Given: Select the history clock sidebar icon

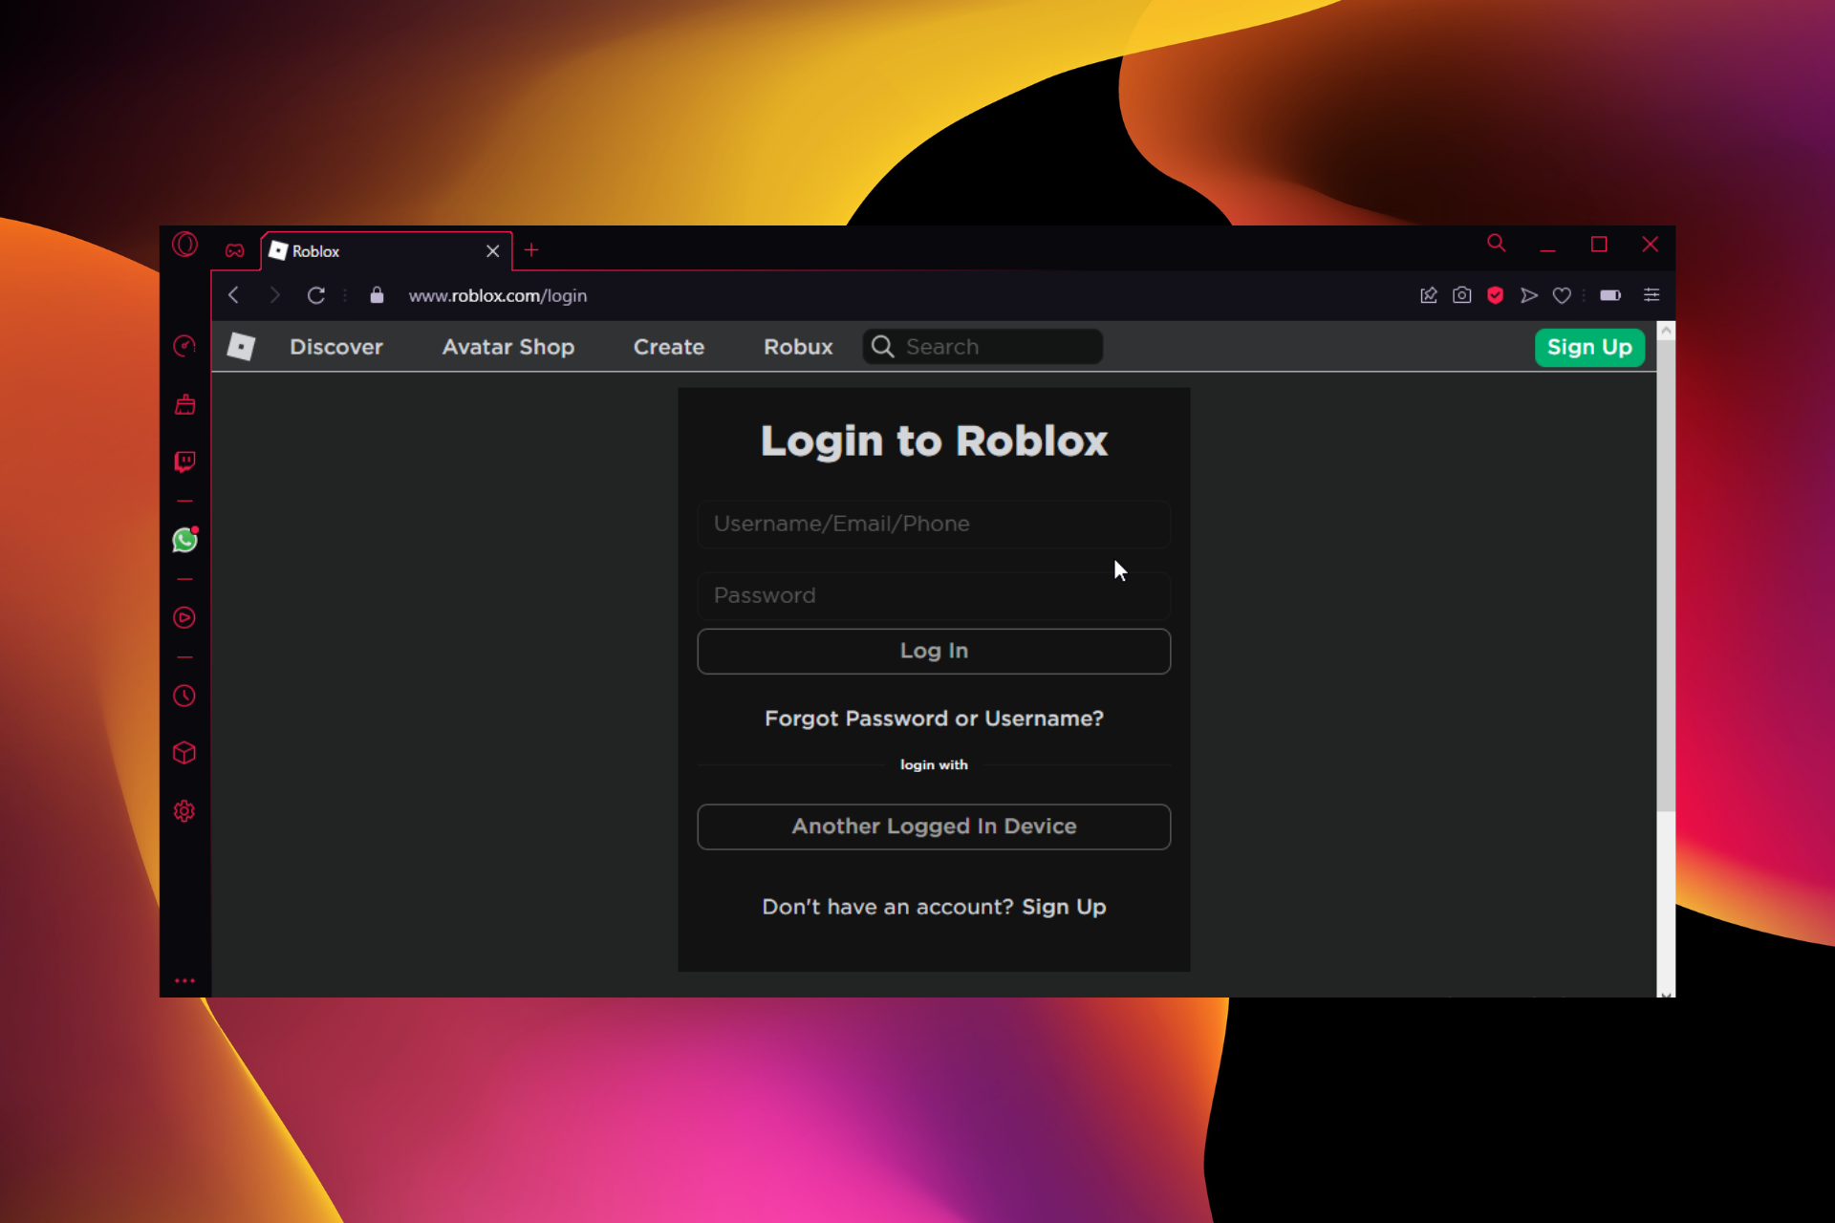Looking at the screenshot, I should click(184, 697).
